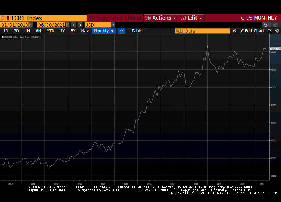
Task: Open the USD currency dropdown arrow
Action: point(113,25)
